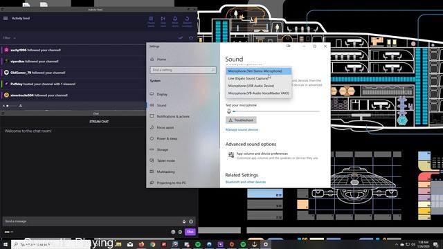Choose Microphone (Yeti Stereo Microphone) input option
The height and width of the screenshot is (249, 443).
[x=259, y=71]
